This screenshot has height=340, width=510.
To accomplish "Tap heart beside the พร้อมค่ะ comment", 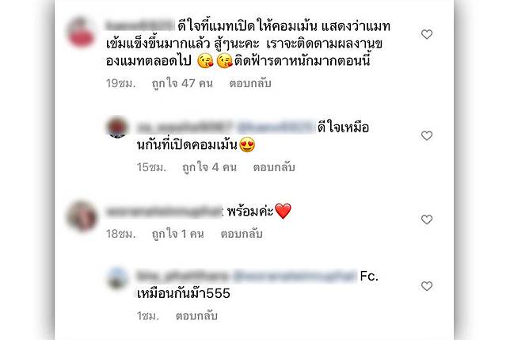I will (426, 220).
